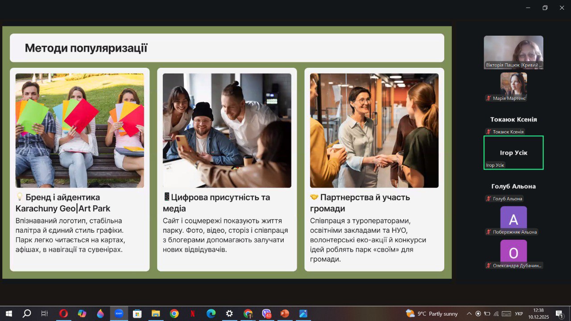Open the Windows Start menu

pos(8,313)
